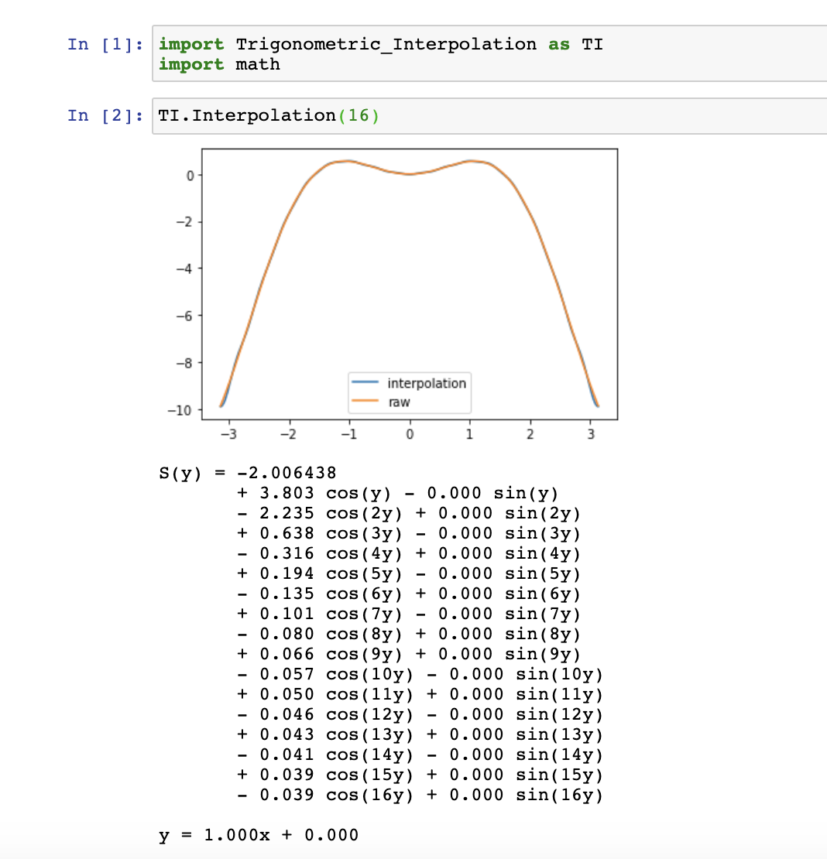This screenshot has height=859, width=827.
Task: Click the 'y = 1.000x + 0.000' output line
Action: click(x=259, y=835)
